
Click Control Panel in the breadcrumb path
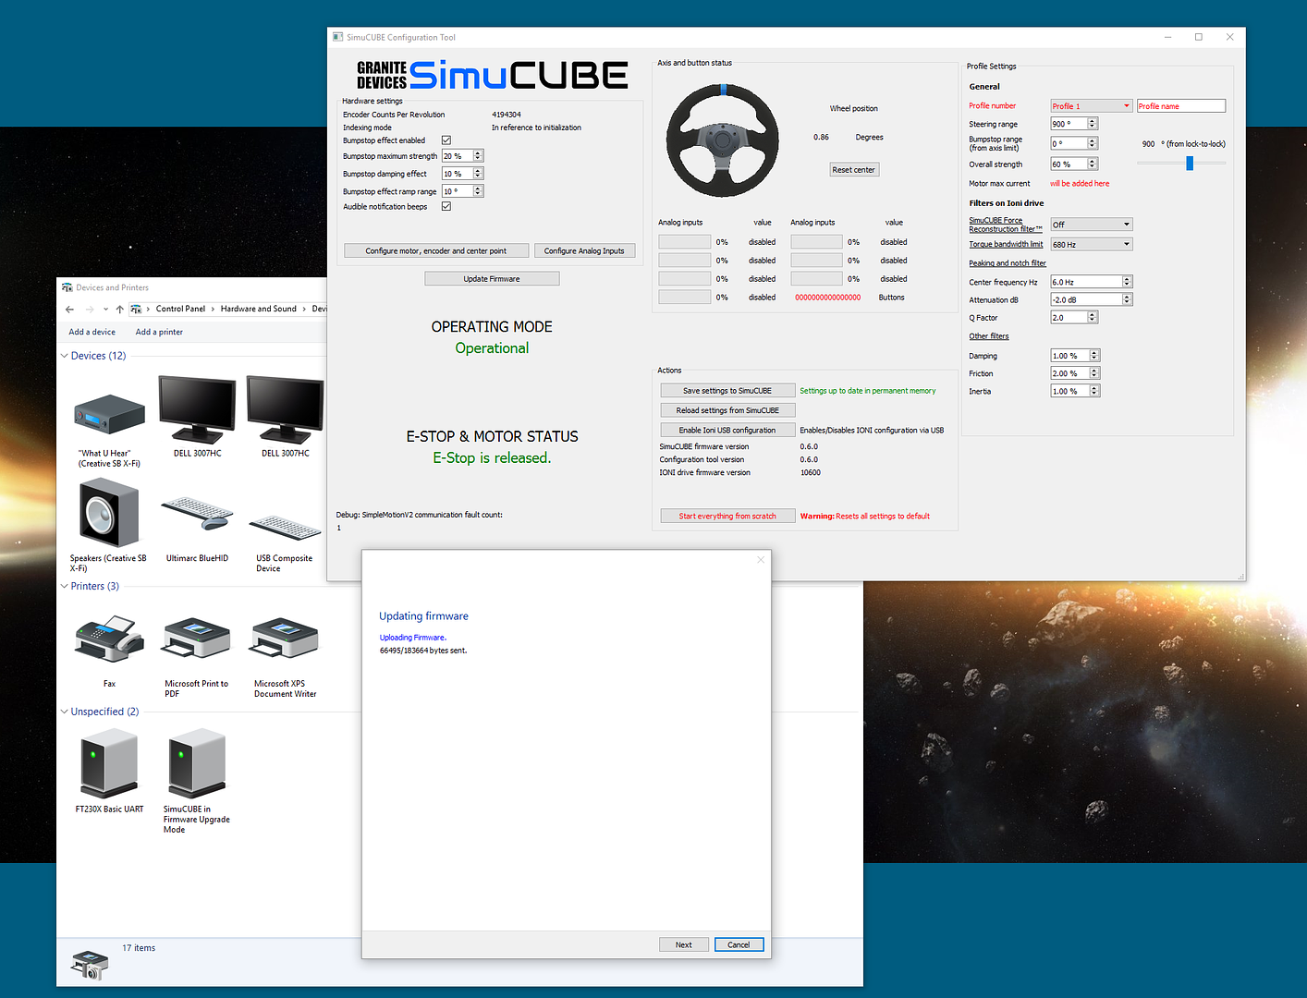(x=180, y=309)
